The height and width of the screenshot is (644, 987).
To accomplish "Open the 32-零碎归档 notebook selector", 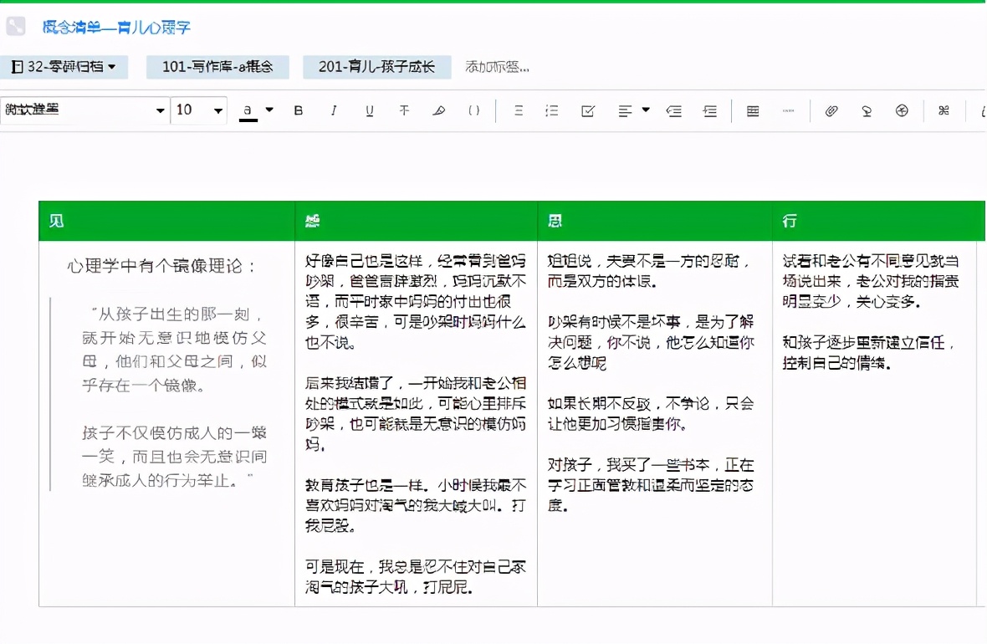I will pyautogui.click(x=64, y=67).
